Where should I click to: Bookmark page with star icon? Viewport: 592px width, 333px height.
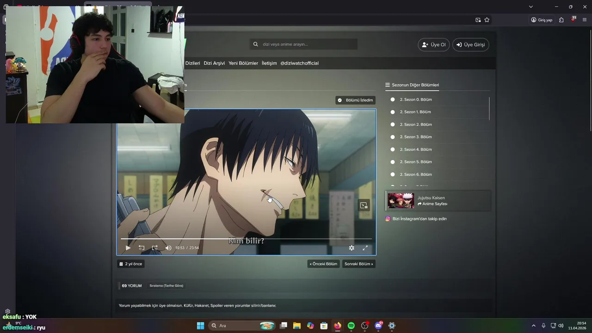487,20
